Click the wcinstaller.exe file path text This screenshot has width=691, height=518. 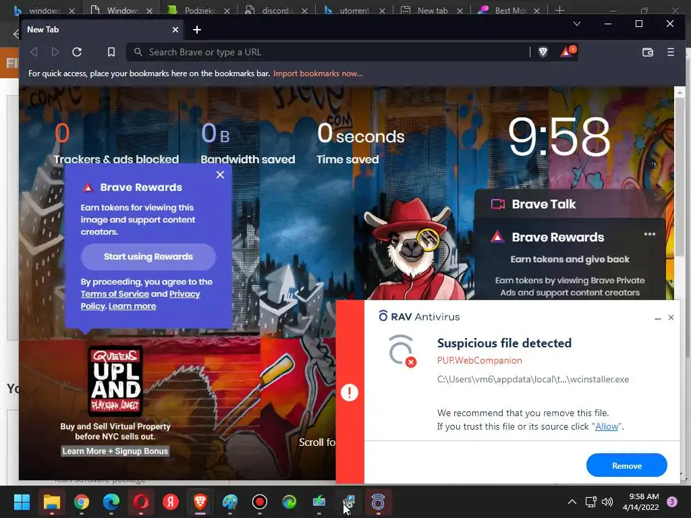[533, 379]
